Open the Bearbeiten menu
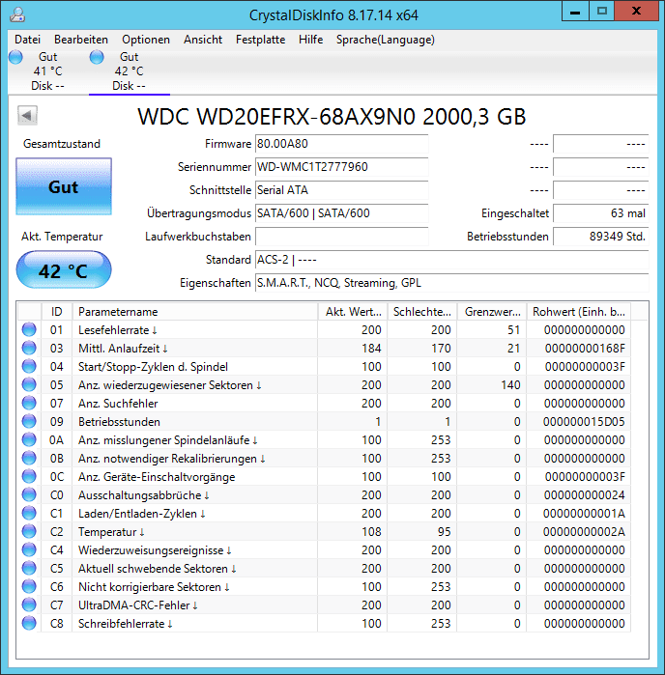665x675 pixels. point(81,40)
